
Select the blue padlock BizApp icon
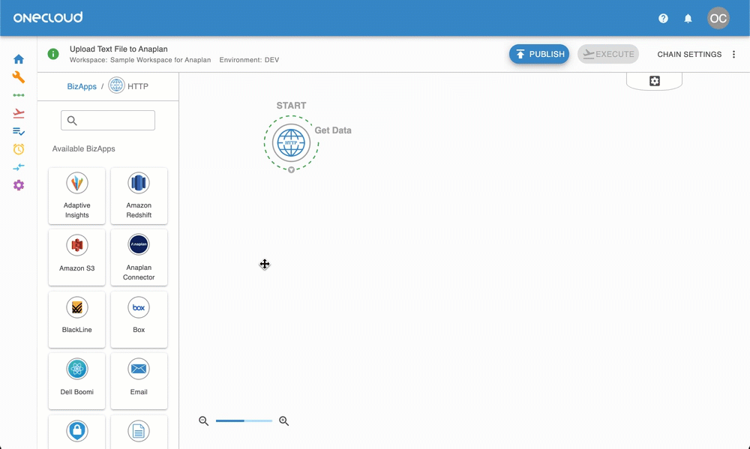tap(77, 431)
